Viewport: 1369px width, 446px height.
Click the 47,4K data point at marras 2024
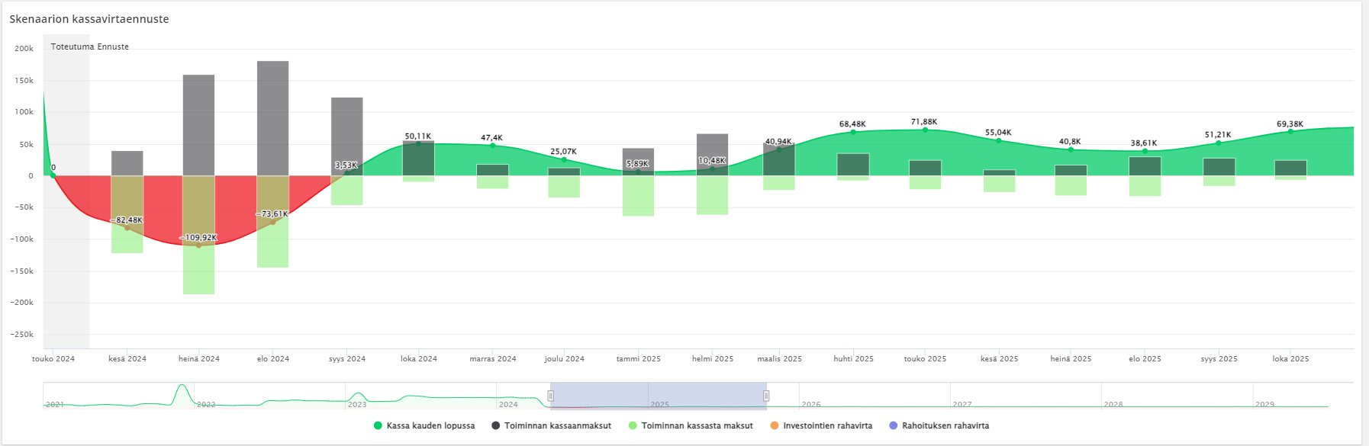pyautogui.click(x=492, y=146)
